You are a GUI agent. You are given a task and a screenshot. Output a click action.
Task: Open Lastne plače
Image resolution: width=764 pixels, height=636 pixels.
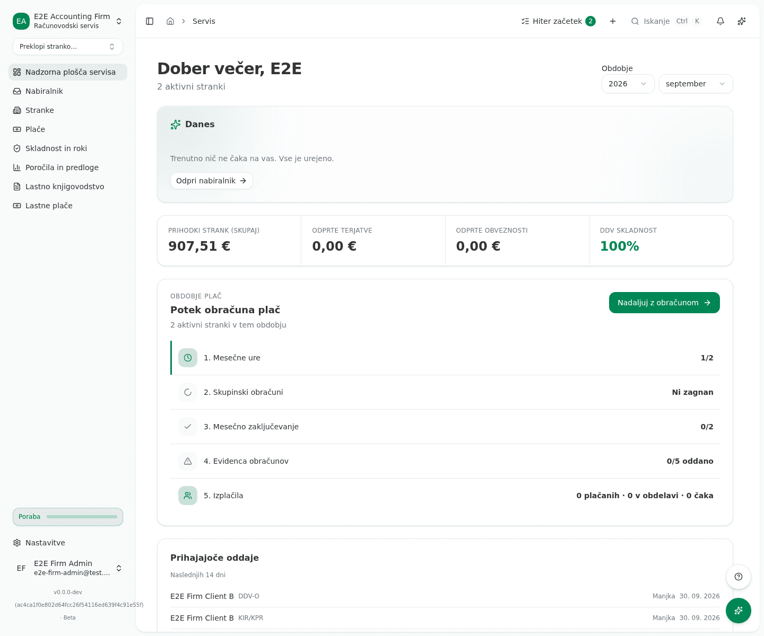coord(68,206)
